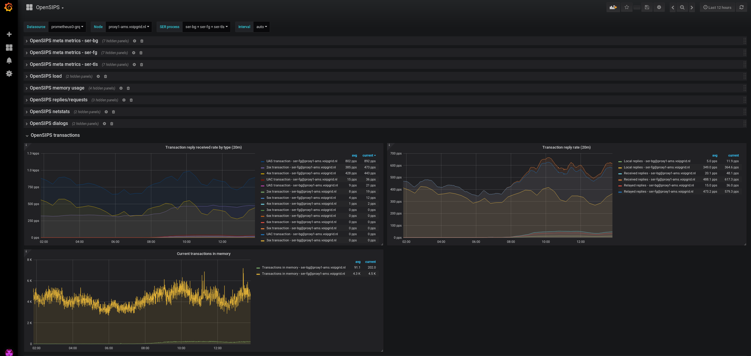Star this dashboard as favorite
Screen dimensions: 751x356
pyautogui.click(x=627, y=7)
